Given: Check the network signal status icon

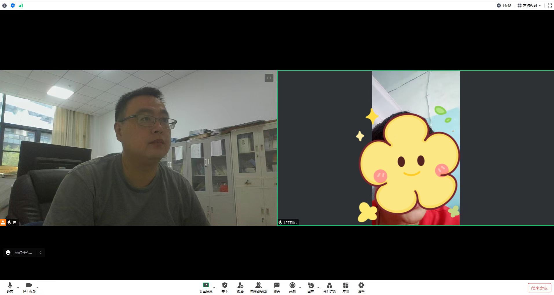Looking at the screenshot, I should (x=21, y=5).
